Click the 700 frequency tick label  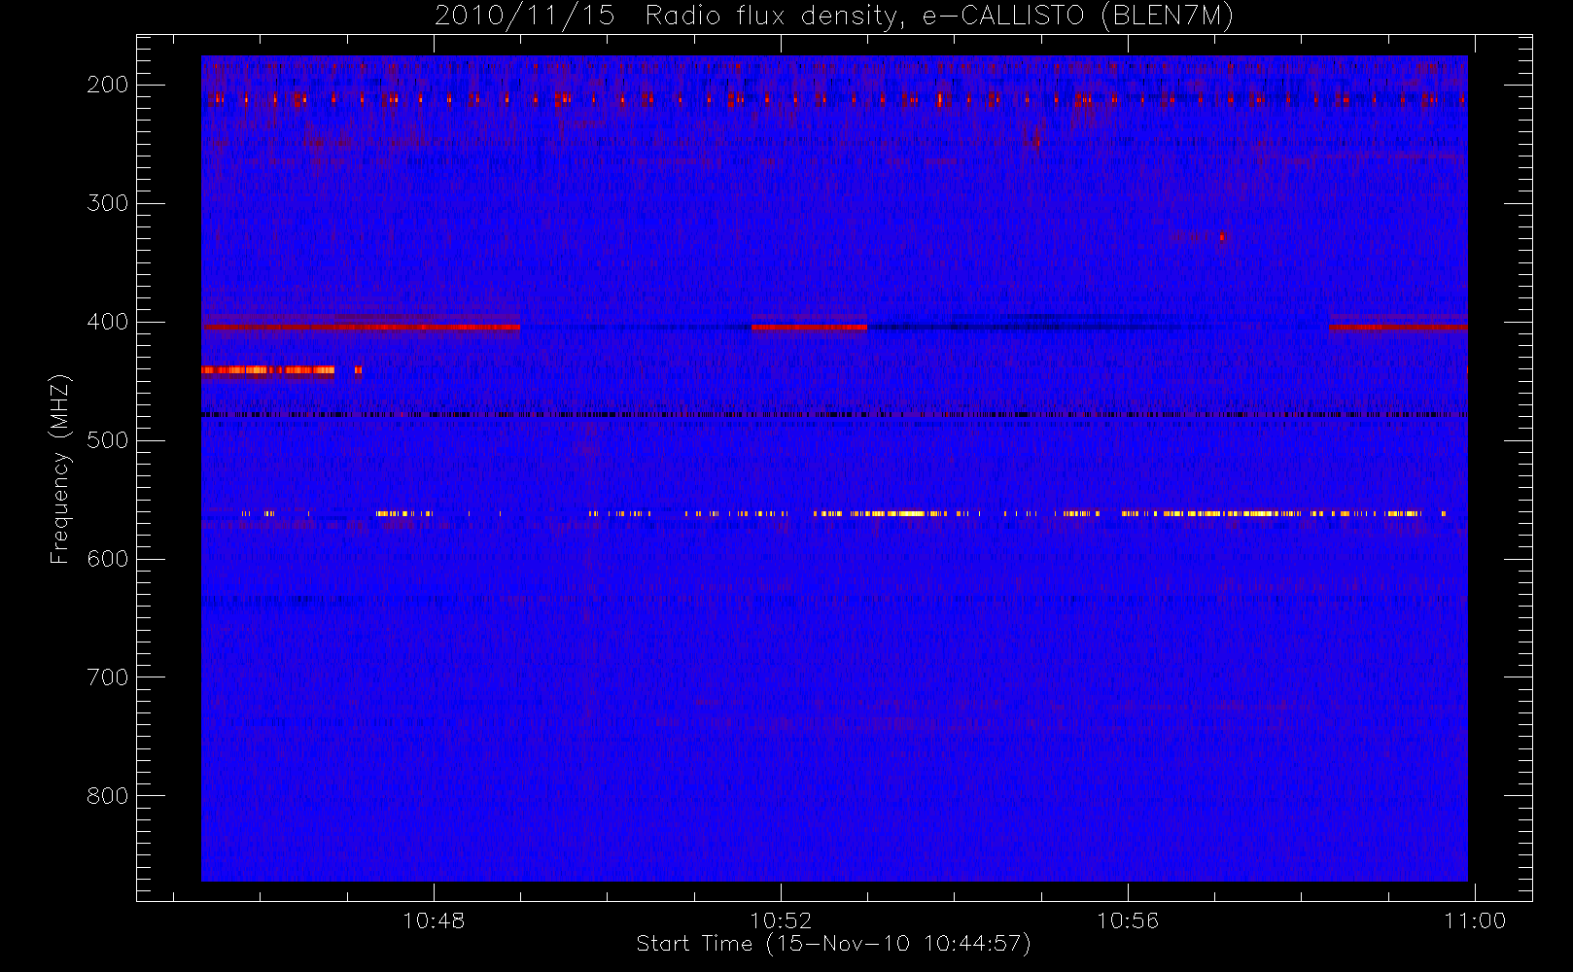[108, 677]
